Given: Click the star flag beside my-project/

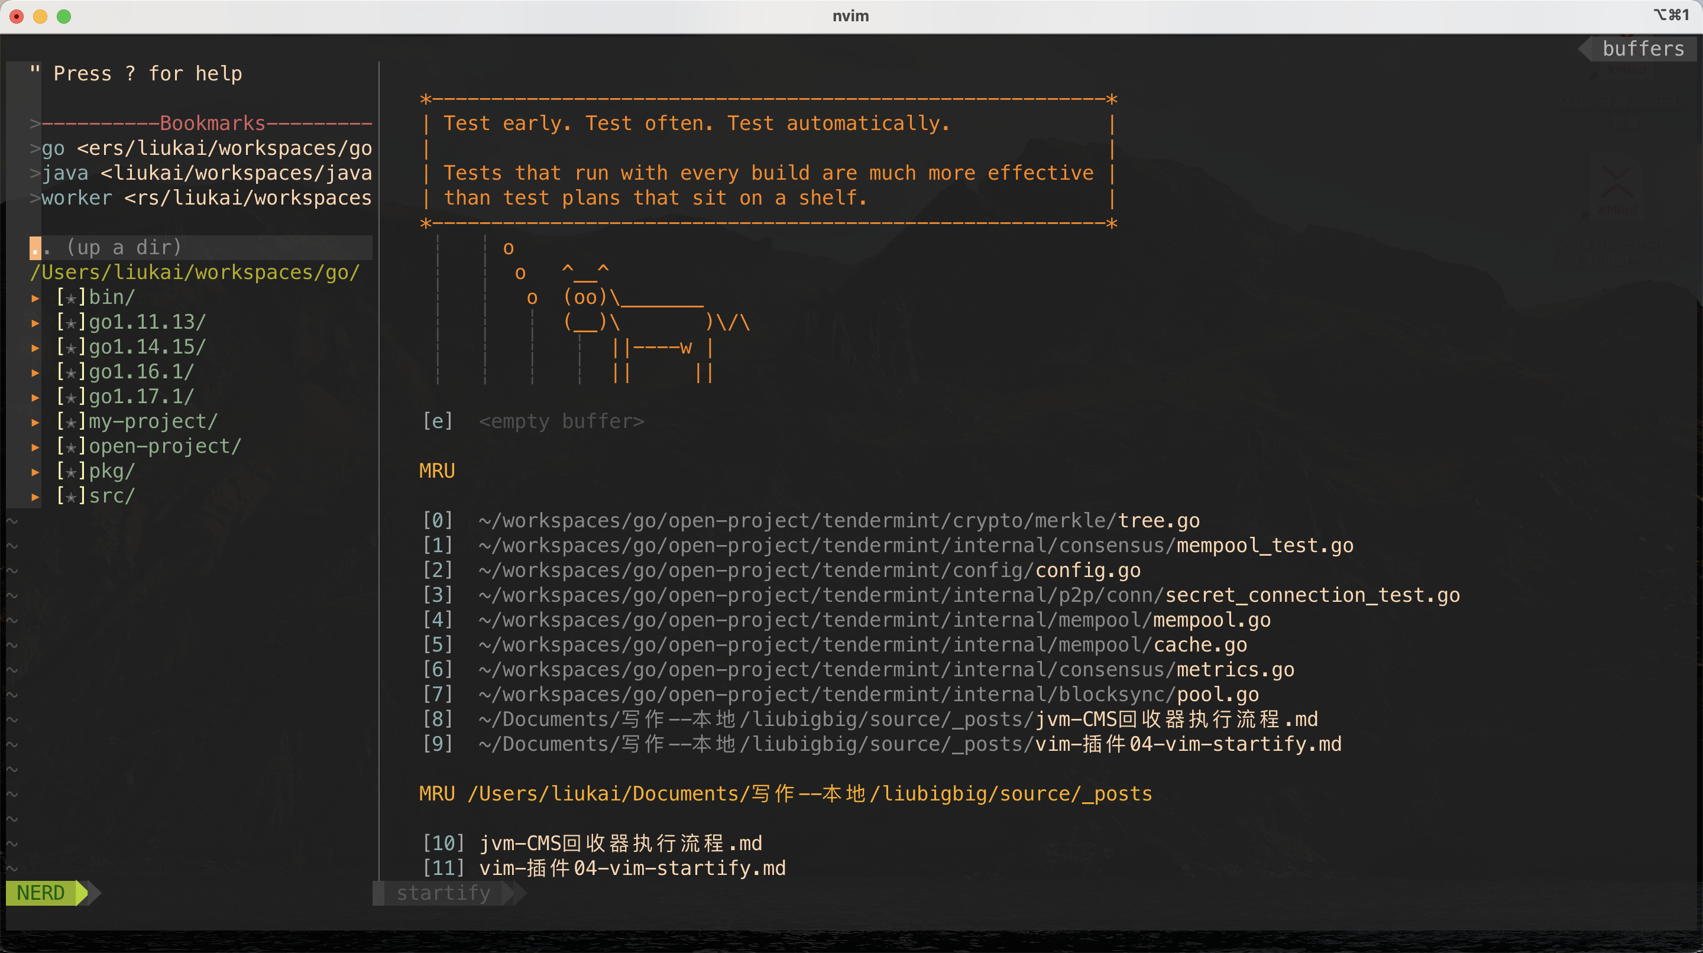Looking at the screenshot, I should tap(71, 422).
